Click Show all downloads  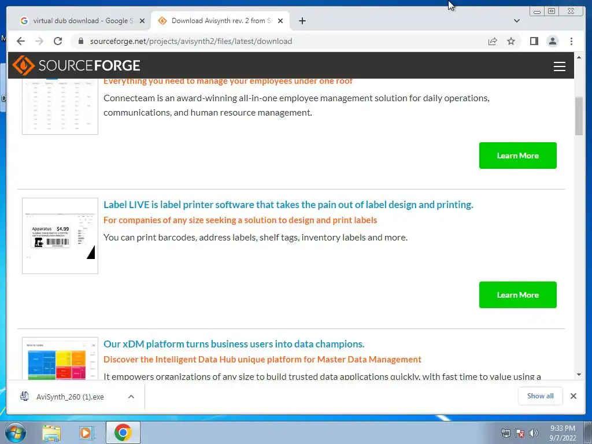(x=541, y=395)
